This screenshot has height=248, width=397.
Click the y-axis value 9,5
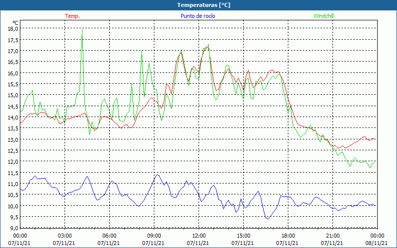(14, 217)
